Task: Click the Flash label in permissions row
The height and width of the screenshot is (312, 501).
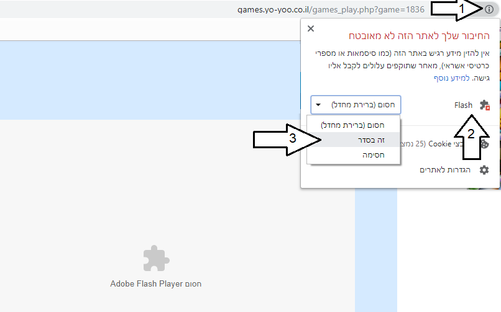Action: pos(463,105)
